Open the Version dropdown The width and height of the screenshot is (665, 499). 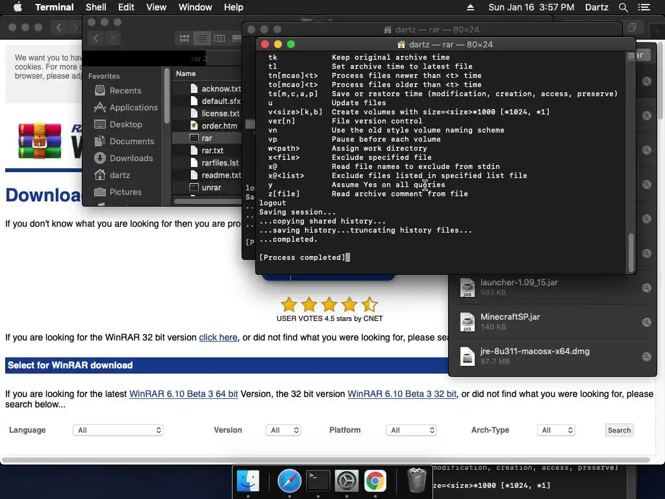283,430
